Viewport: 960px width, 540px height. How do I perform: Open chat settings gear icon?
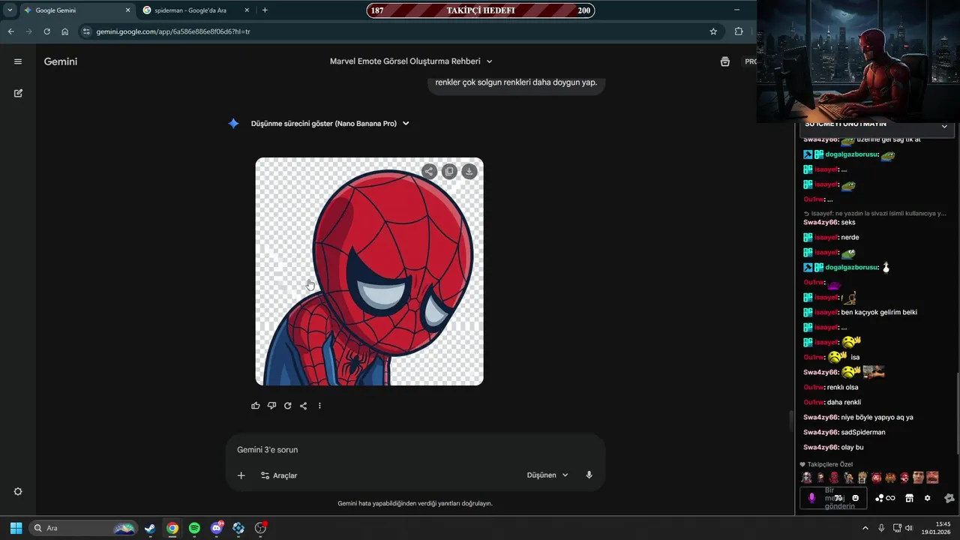[x=928, y=498]
